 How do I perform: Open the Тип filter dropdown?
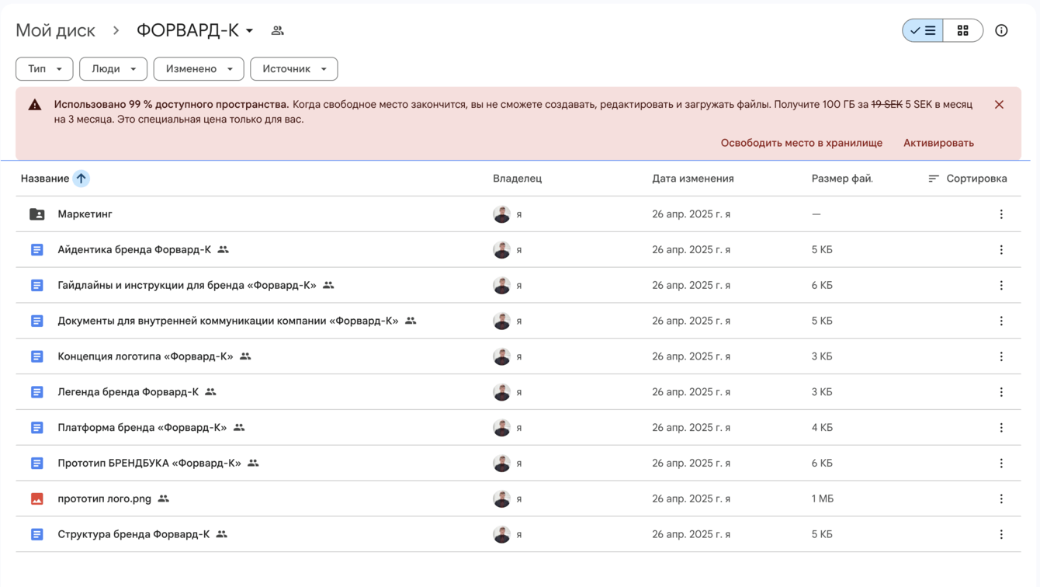pos(44,69)
